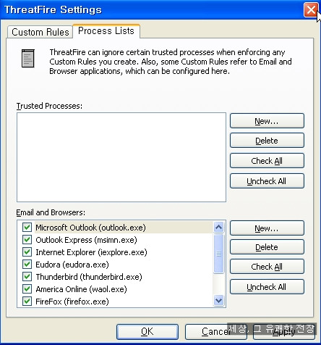Select the Process Lists tab

click(x=106, y=31)
